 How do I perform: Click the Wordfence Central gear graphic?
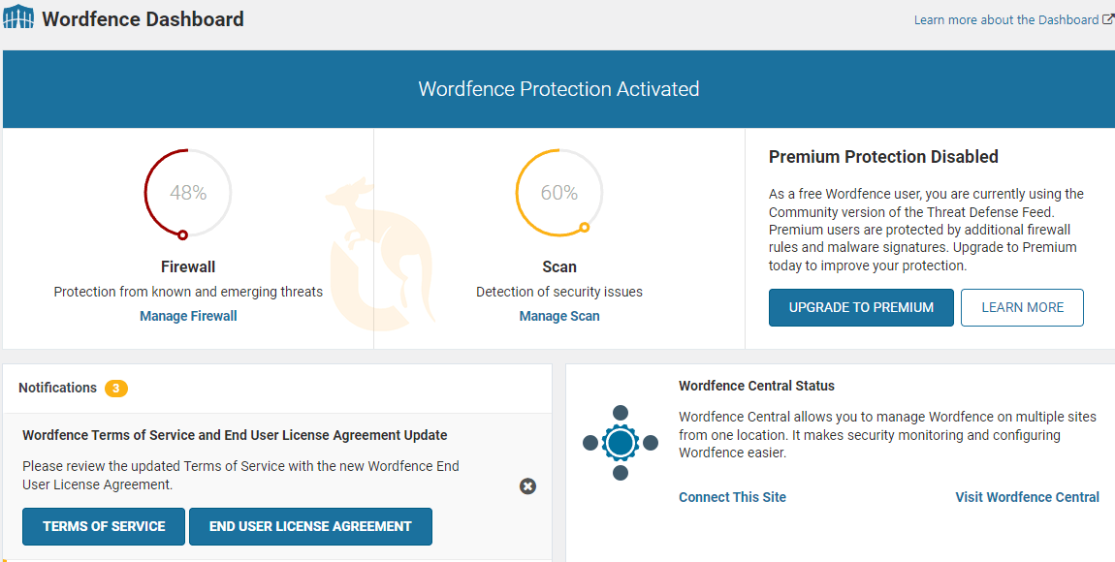620,444
